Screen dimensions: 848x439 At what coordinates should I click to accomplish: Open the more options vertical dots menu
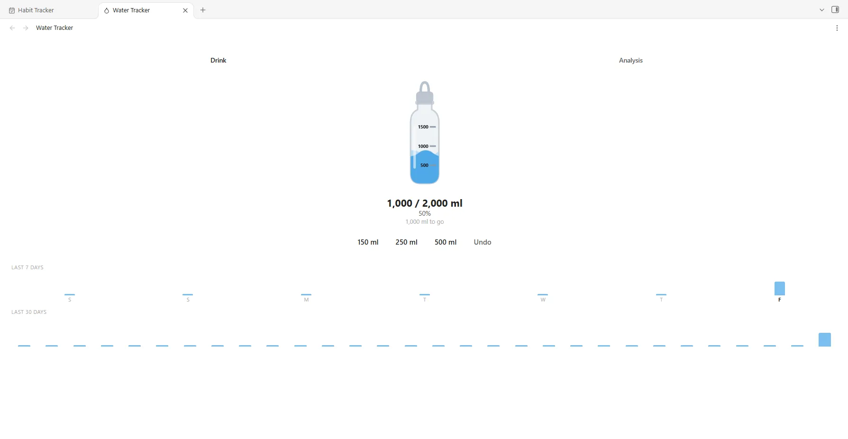coord(837,28)
